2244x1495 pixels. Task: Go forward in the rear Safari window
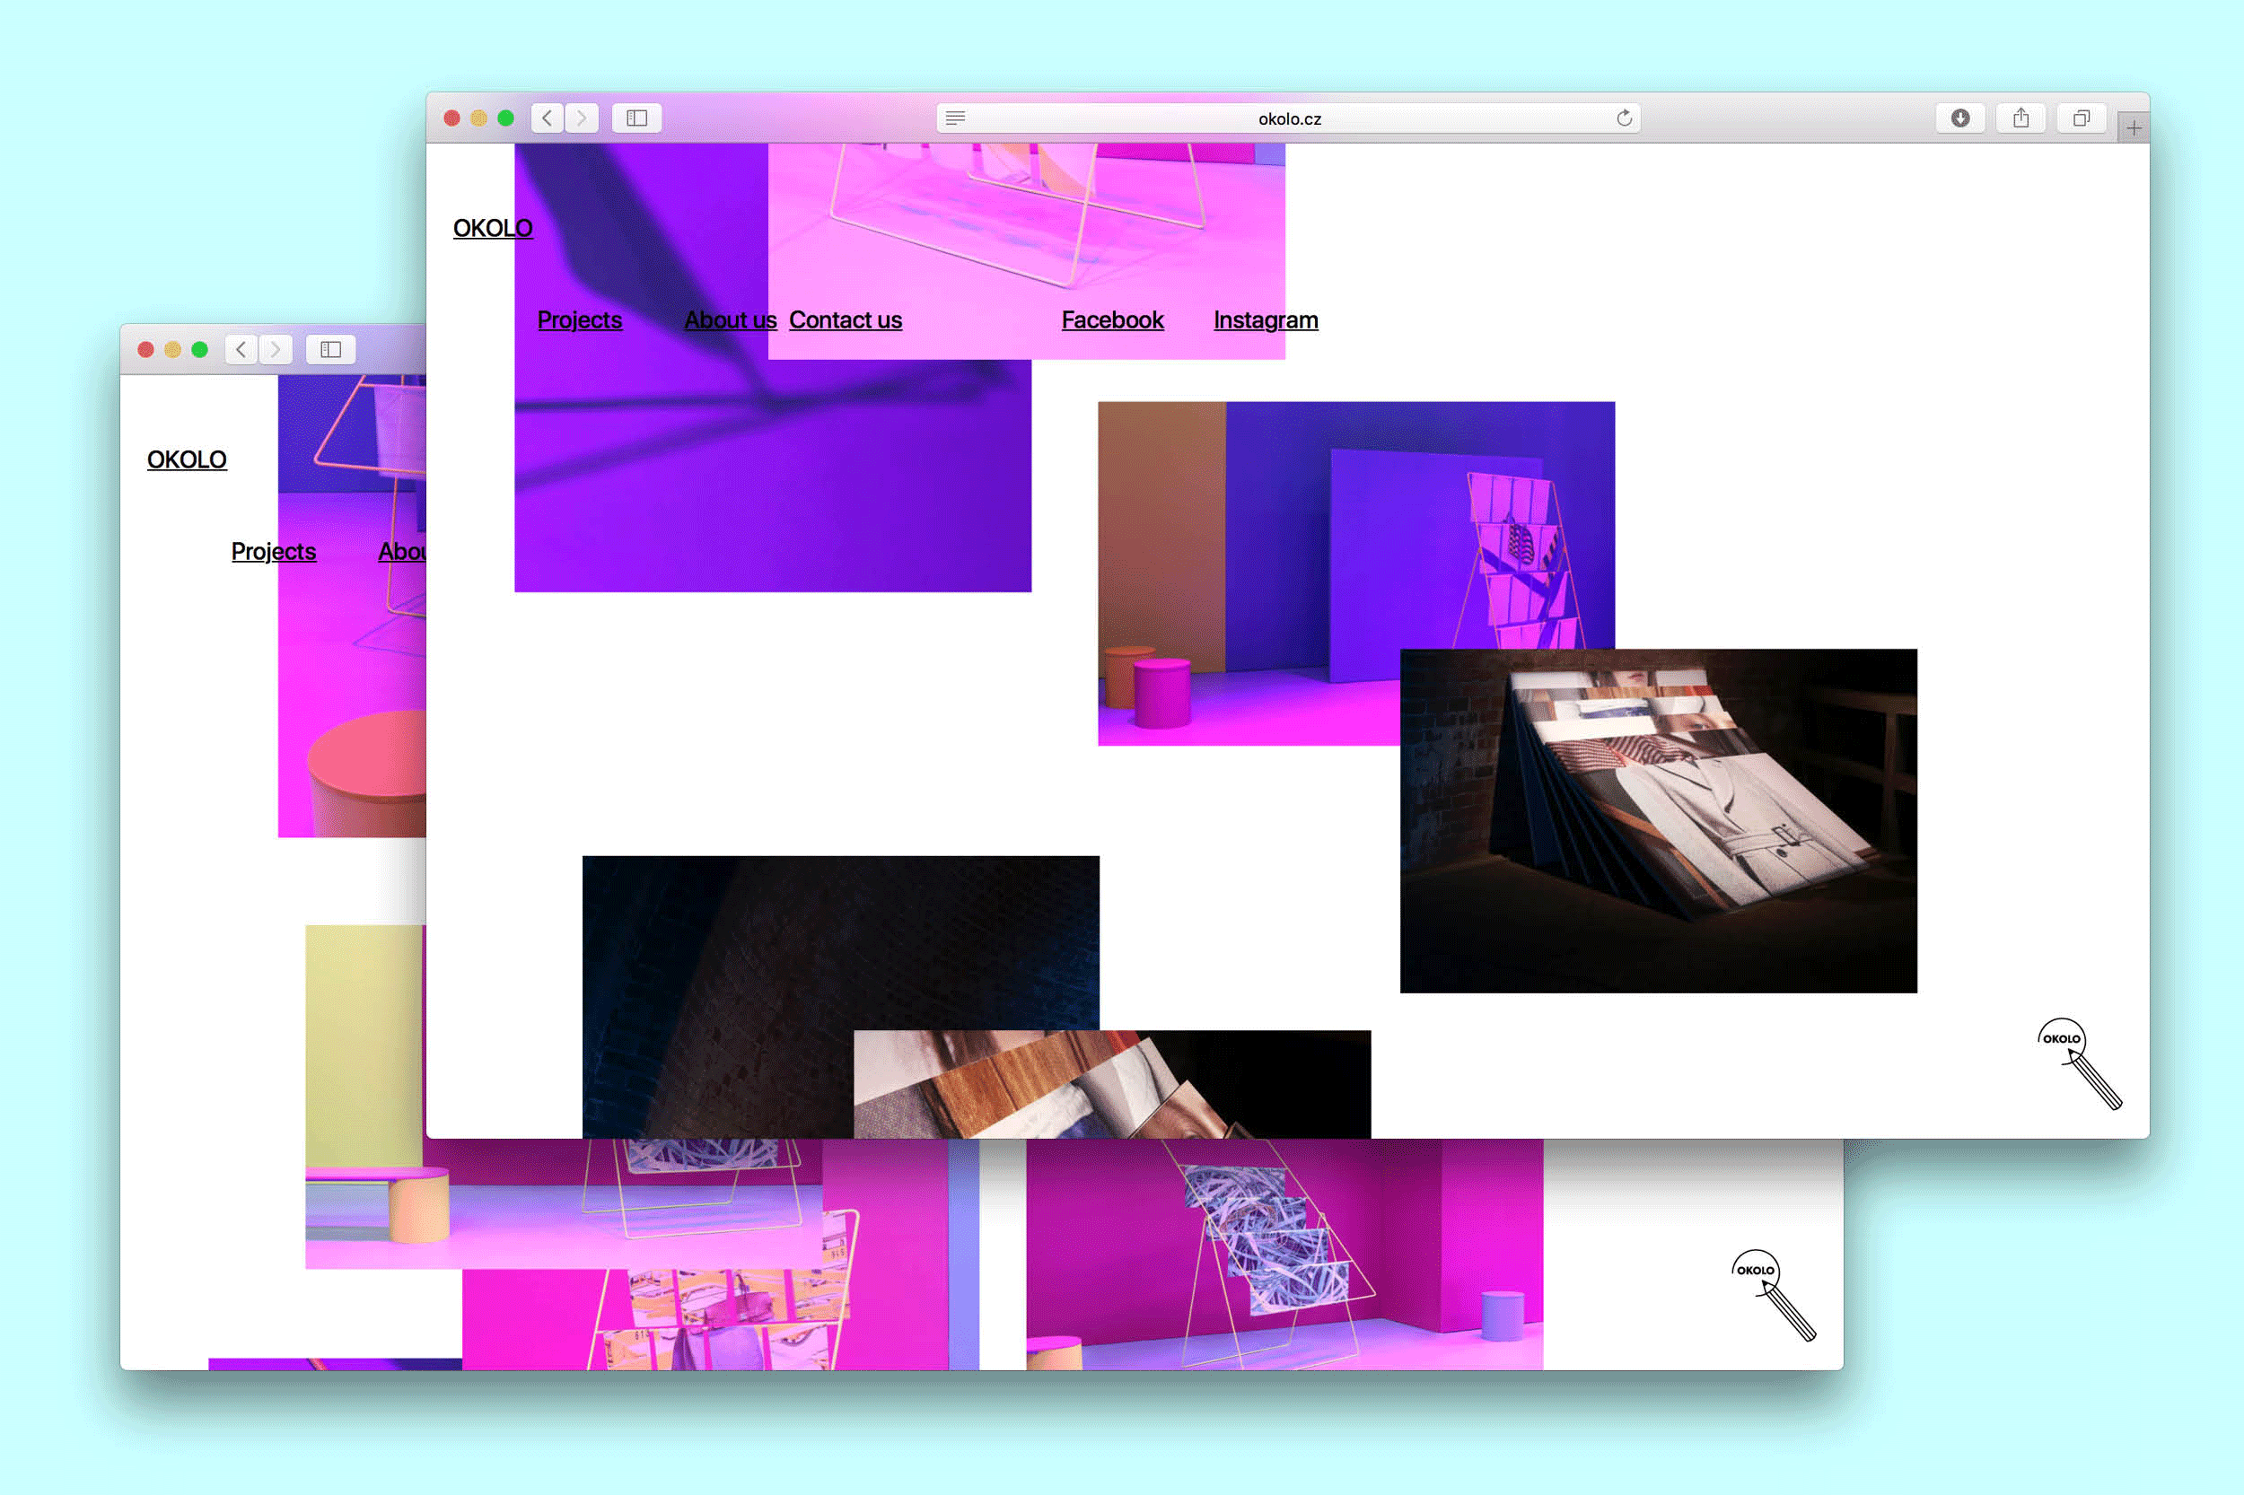(x=276, y=350)
